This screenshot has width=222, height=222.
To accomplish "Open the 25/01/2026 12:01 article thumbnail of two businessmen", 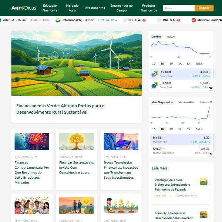I will tap(77, 205).
